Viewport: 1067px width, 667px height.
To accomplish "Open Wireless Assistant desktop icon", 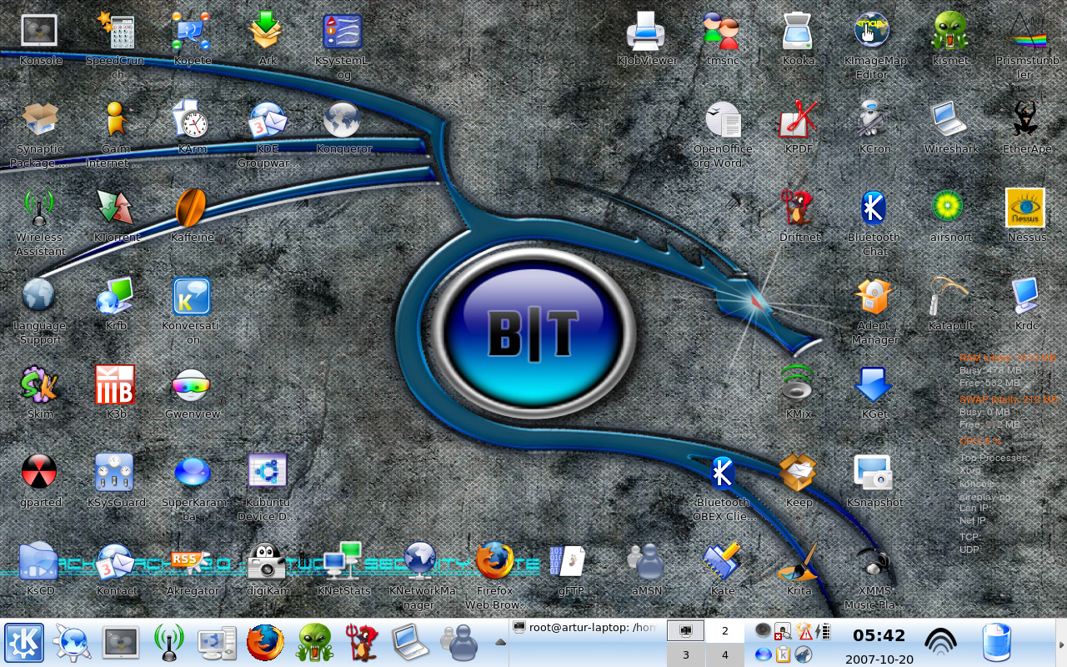I will 39,208.
